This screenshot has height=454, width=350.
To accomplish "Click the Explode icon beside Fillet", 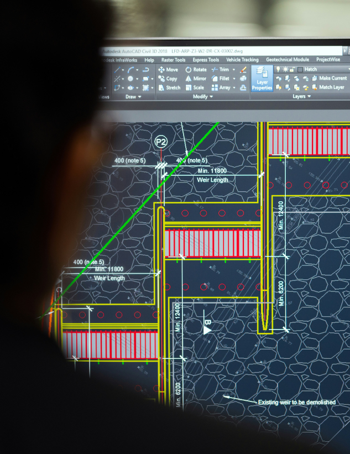I will pos(243,79).
